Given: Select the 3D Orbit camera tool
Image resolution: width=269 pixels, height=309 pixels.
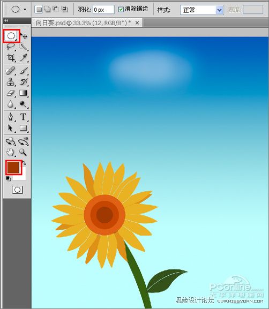Looking at the screenshot, I should pyautogui.click(x=24, y=141).
